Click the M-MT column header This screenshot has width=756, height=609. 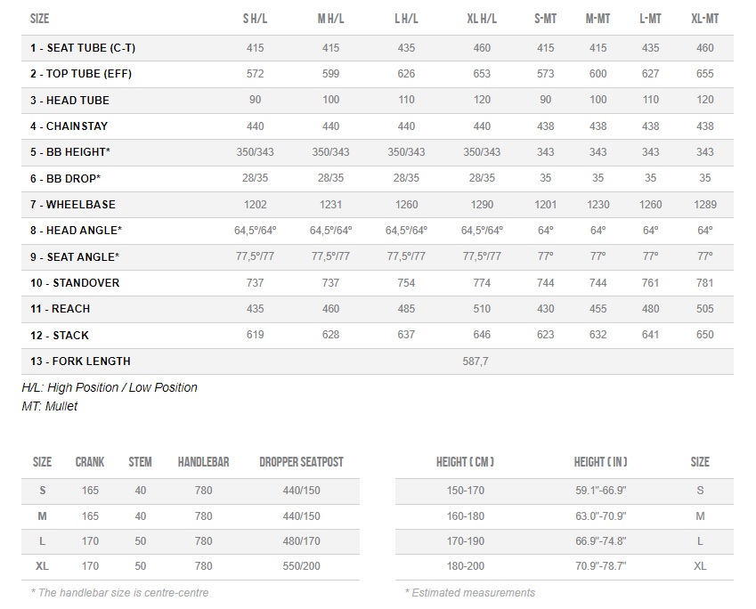pos(597,19)
